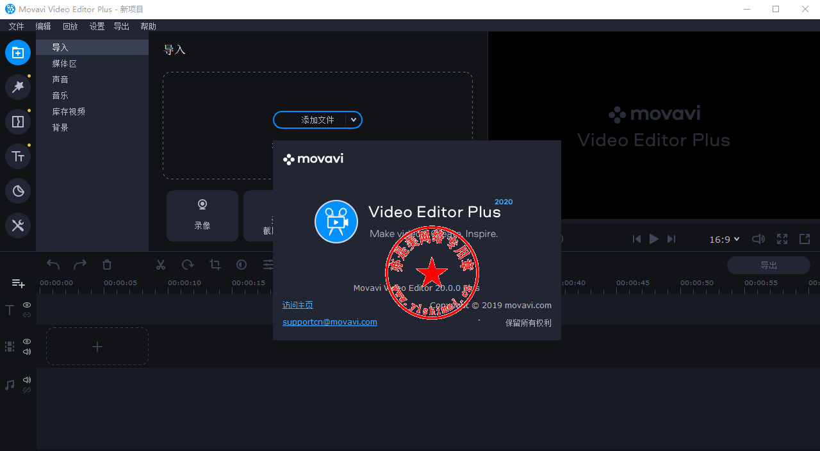The height and width of the screenshot is (451, 820).
Task: Click the add-media plus placeholder on timeline
Action: 97,347
